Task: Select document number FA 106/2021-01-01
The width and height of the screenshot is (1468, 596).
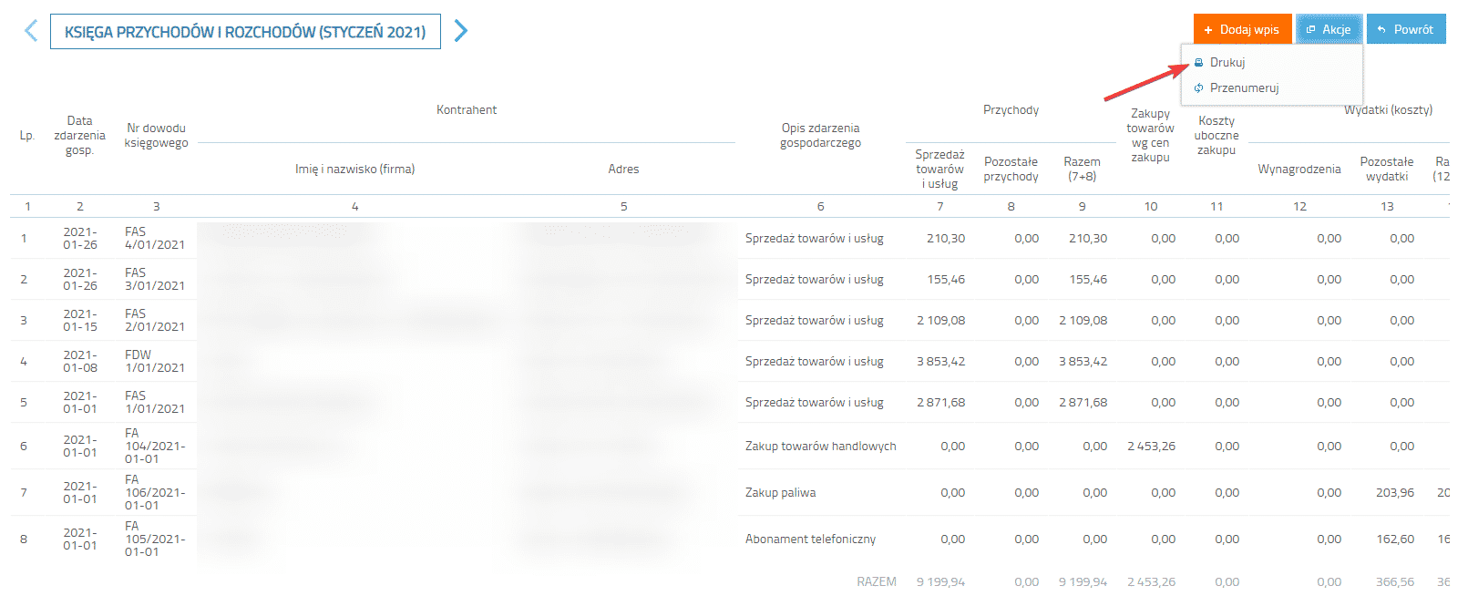Action: pyautogui.click(x=155, y=492)
